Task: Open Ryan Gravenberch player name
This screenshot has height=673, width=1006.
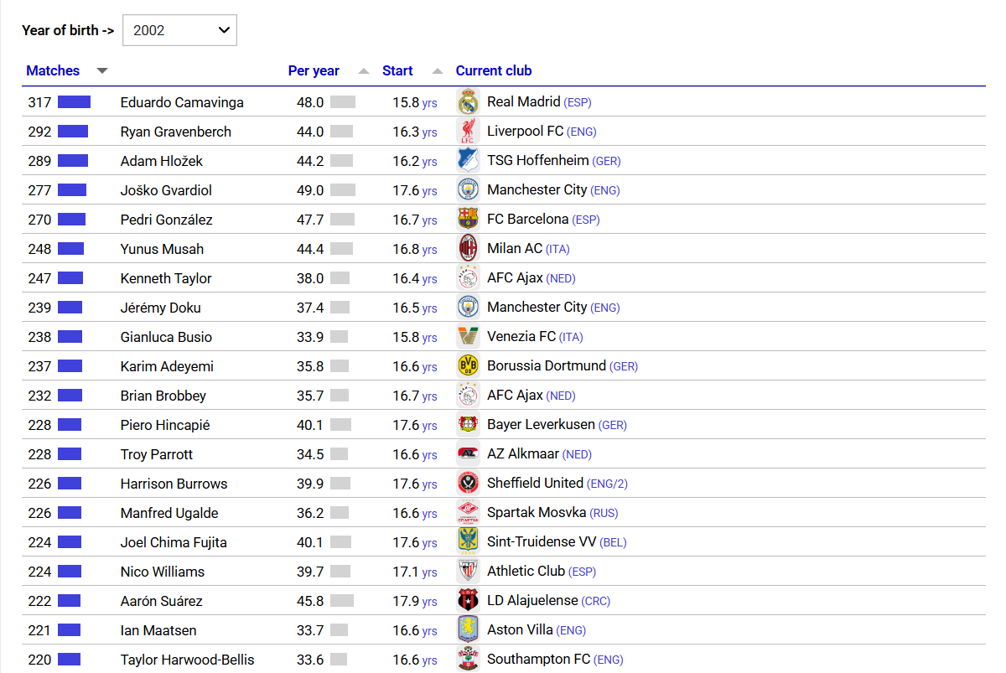Action: click(175, 132)
